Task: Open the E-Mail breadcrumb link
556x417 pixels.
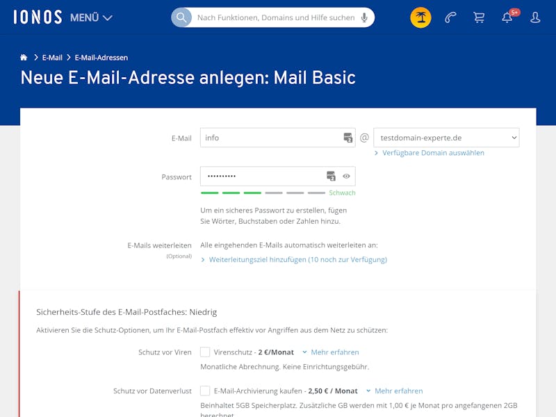Action: pyautogui.click(x=52, y=58)
